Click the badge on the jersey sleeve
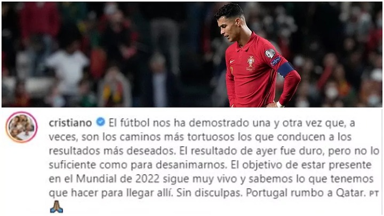The width and height of the screenshot is (384, 216). click(270, 54)
